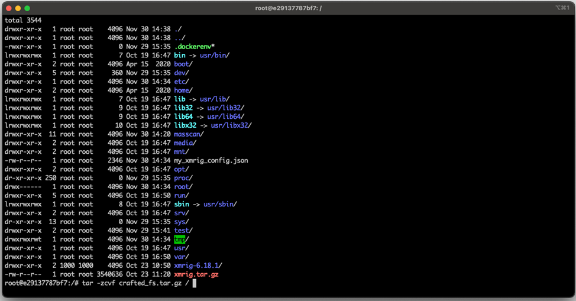The image size is (576, 301).
Task: Click the lib32 symlink name
Action: (x=183, y=108)
